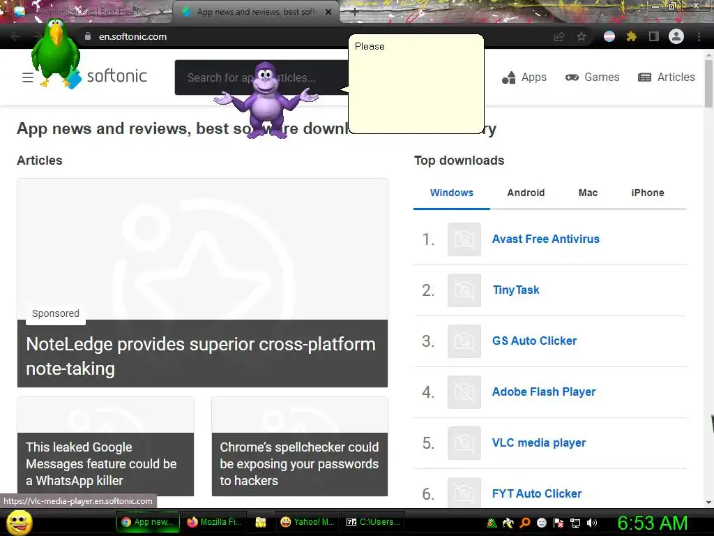Click the white smiley tray icon
The width and height of the screenshot is (714, 536).
(541, 523)
